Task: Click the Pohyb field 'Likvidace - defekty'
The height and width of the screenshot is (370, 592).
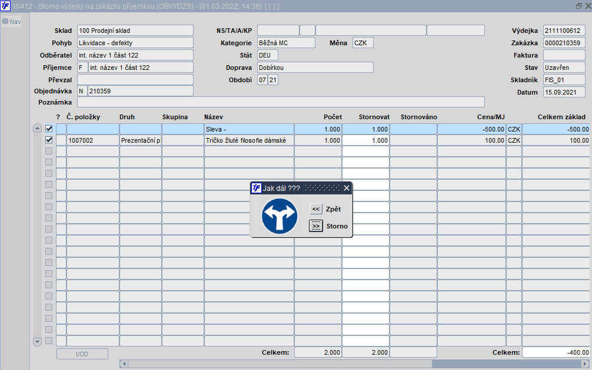Action: pyautogui.click(x=135, y=42)
